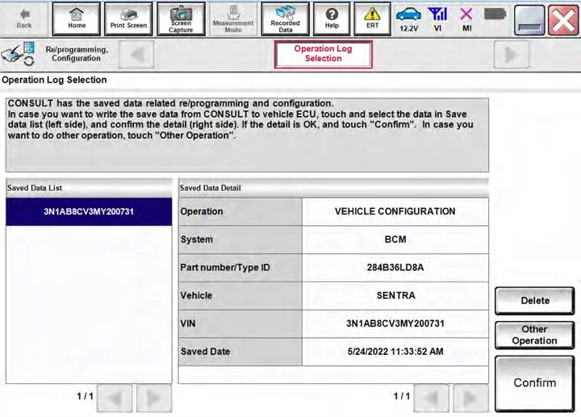Click the VIN value in detail table
Image resolution: width=581 pixels, height=417 pixels.
coord(395,323)
